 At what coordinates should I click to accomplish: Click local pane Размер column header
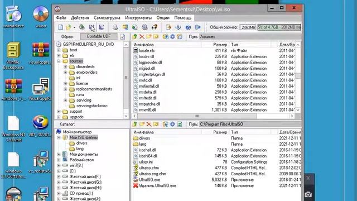(x=215, y=132)
